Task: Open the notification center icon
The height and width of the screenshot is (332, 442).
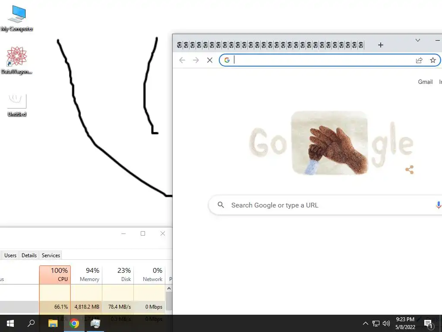Action: [x=428, y=324]
